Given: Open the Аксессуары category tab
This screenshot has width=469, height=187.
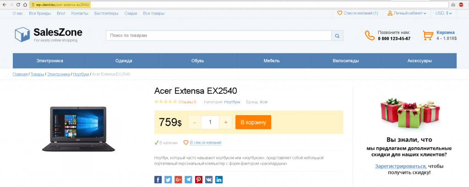Looking at the screenshot, I should point(420,61).
